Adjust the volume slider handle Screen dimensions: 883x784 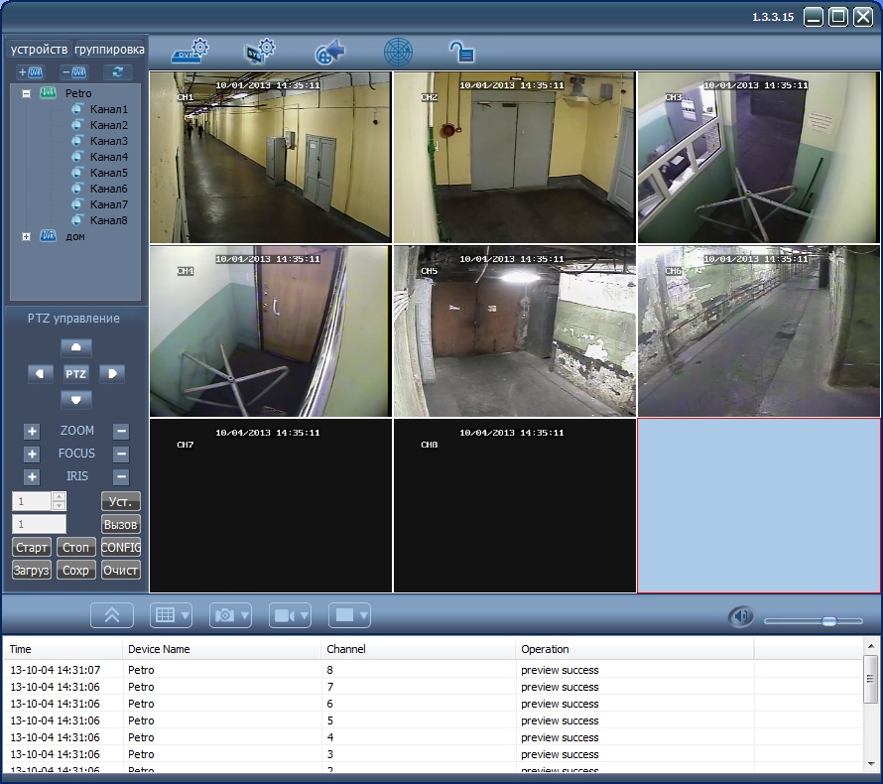(829, 620)
